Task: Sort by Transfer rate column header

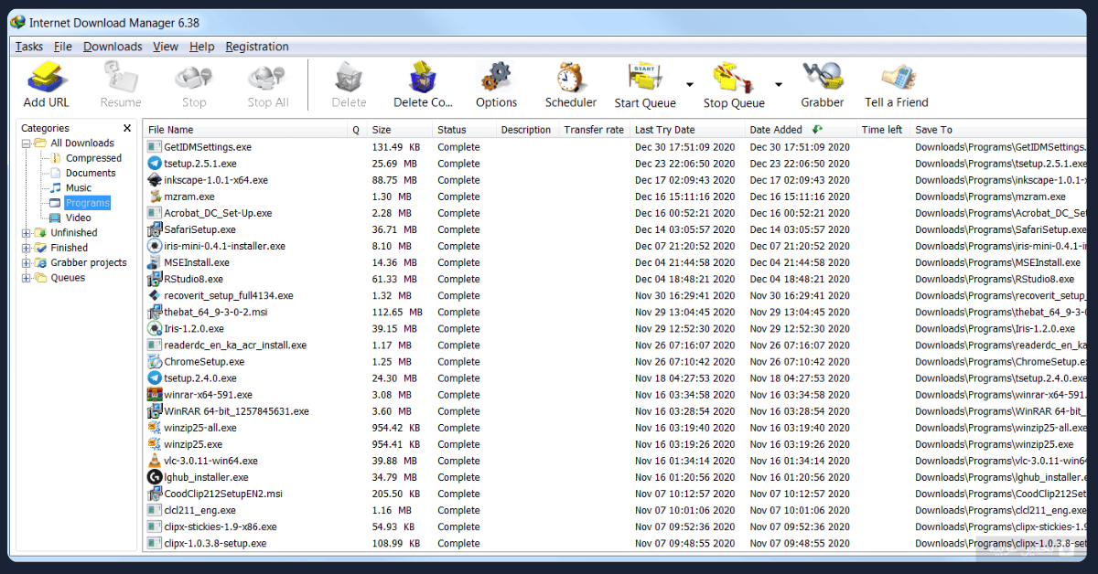Action: (594, 130)
